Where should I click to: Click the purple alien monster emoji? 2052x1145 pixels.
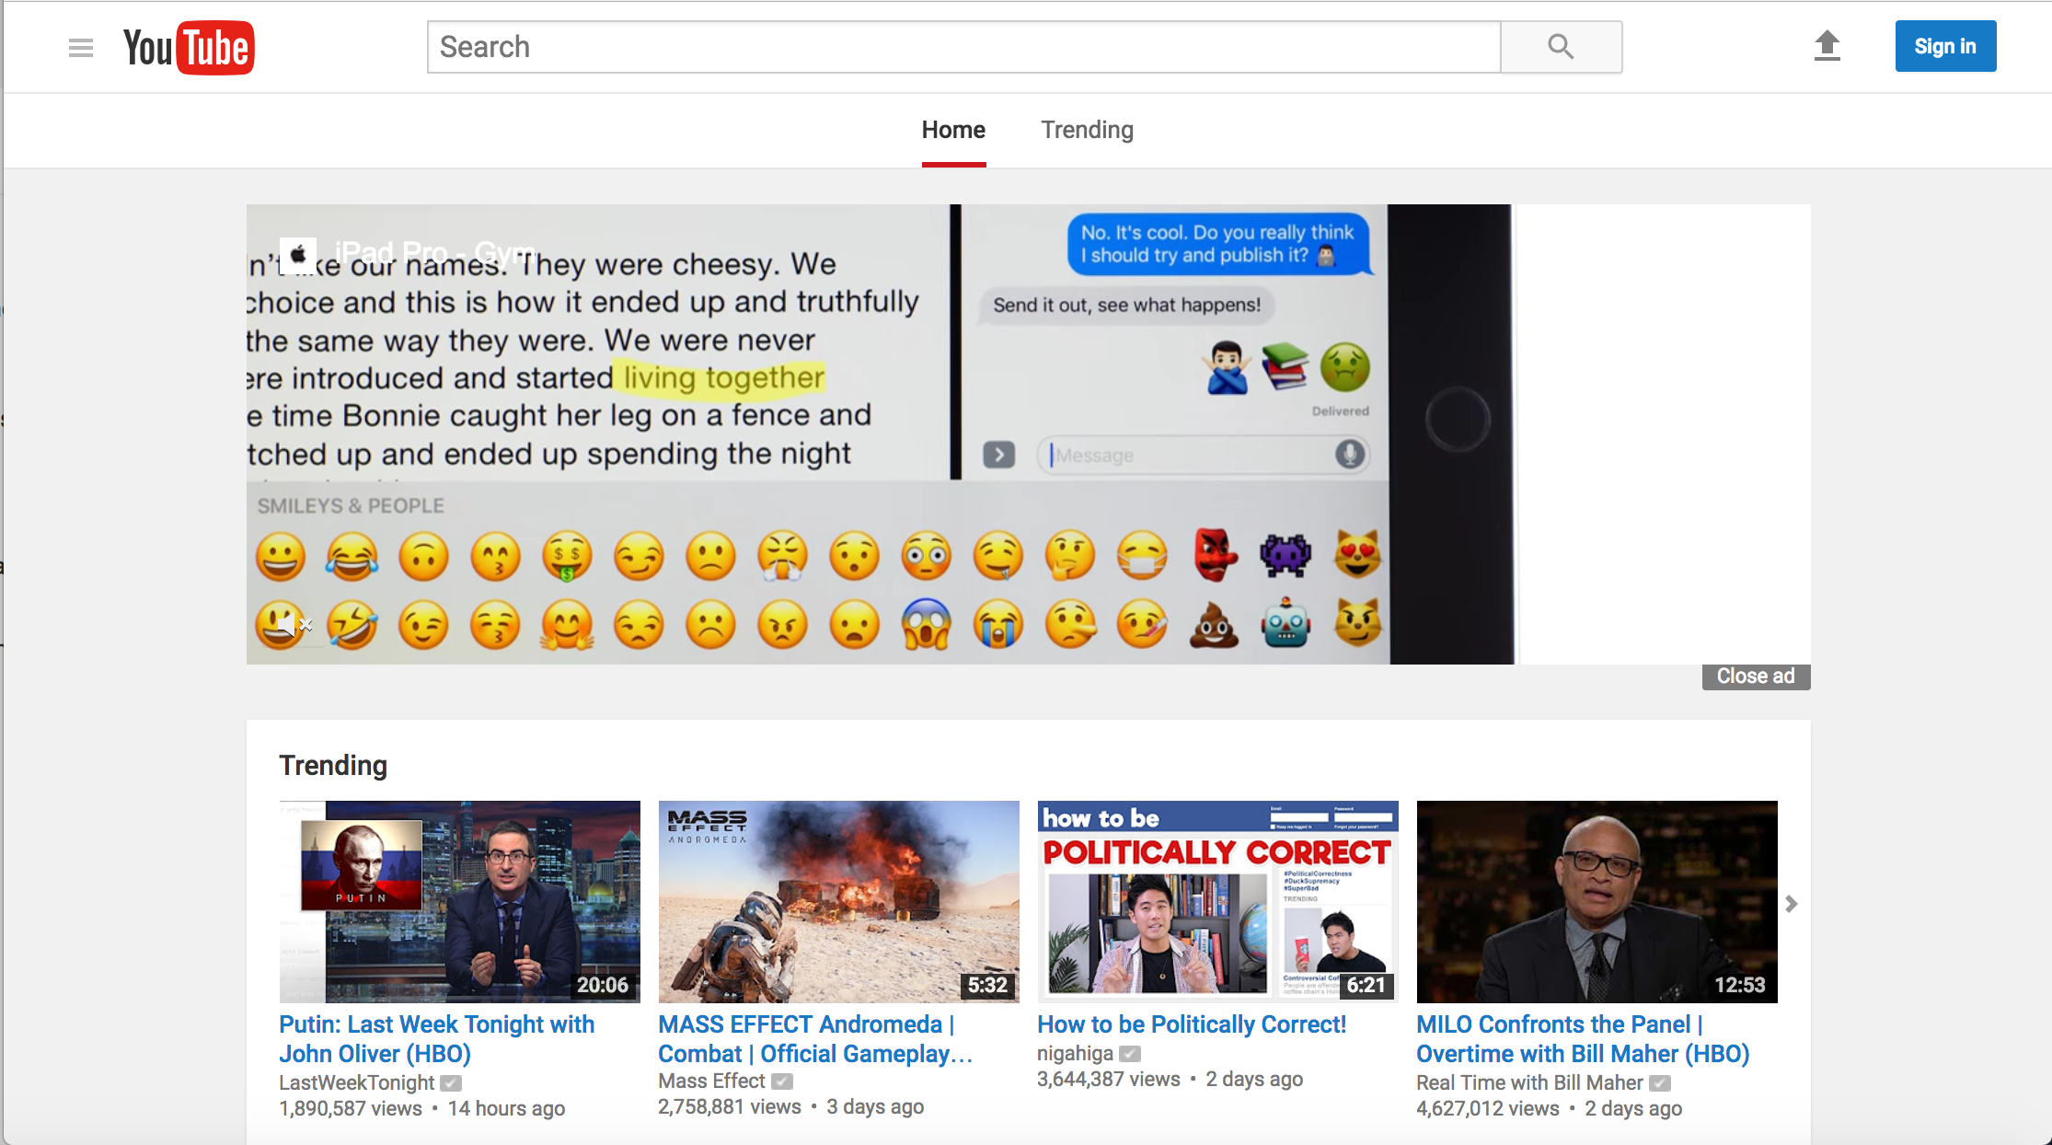coord(1285,555)
